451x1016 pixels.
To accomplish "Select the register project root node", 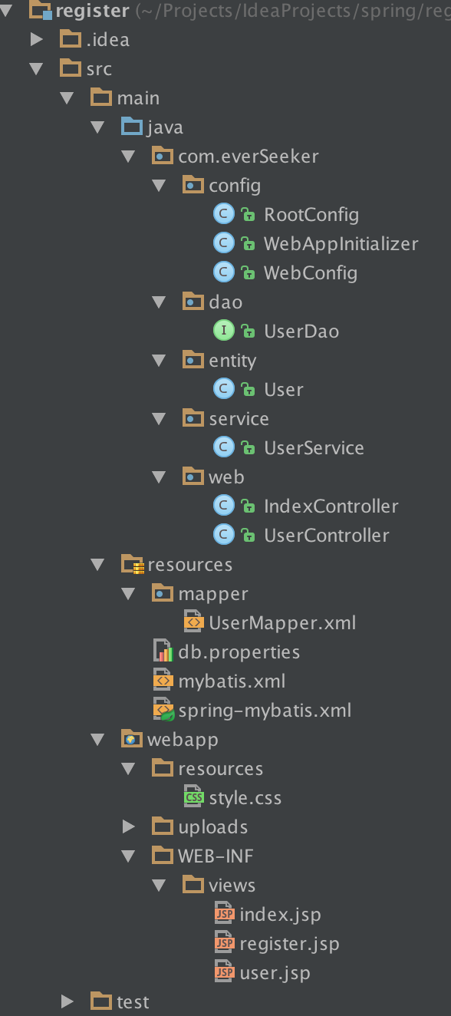I will click(92, 11).
